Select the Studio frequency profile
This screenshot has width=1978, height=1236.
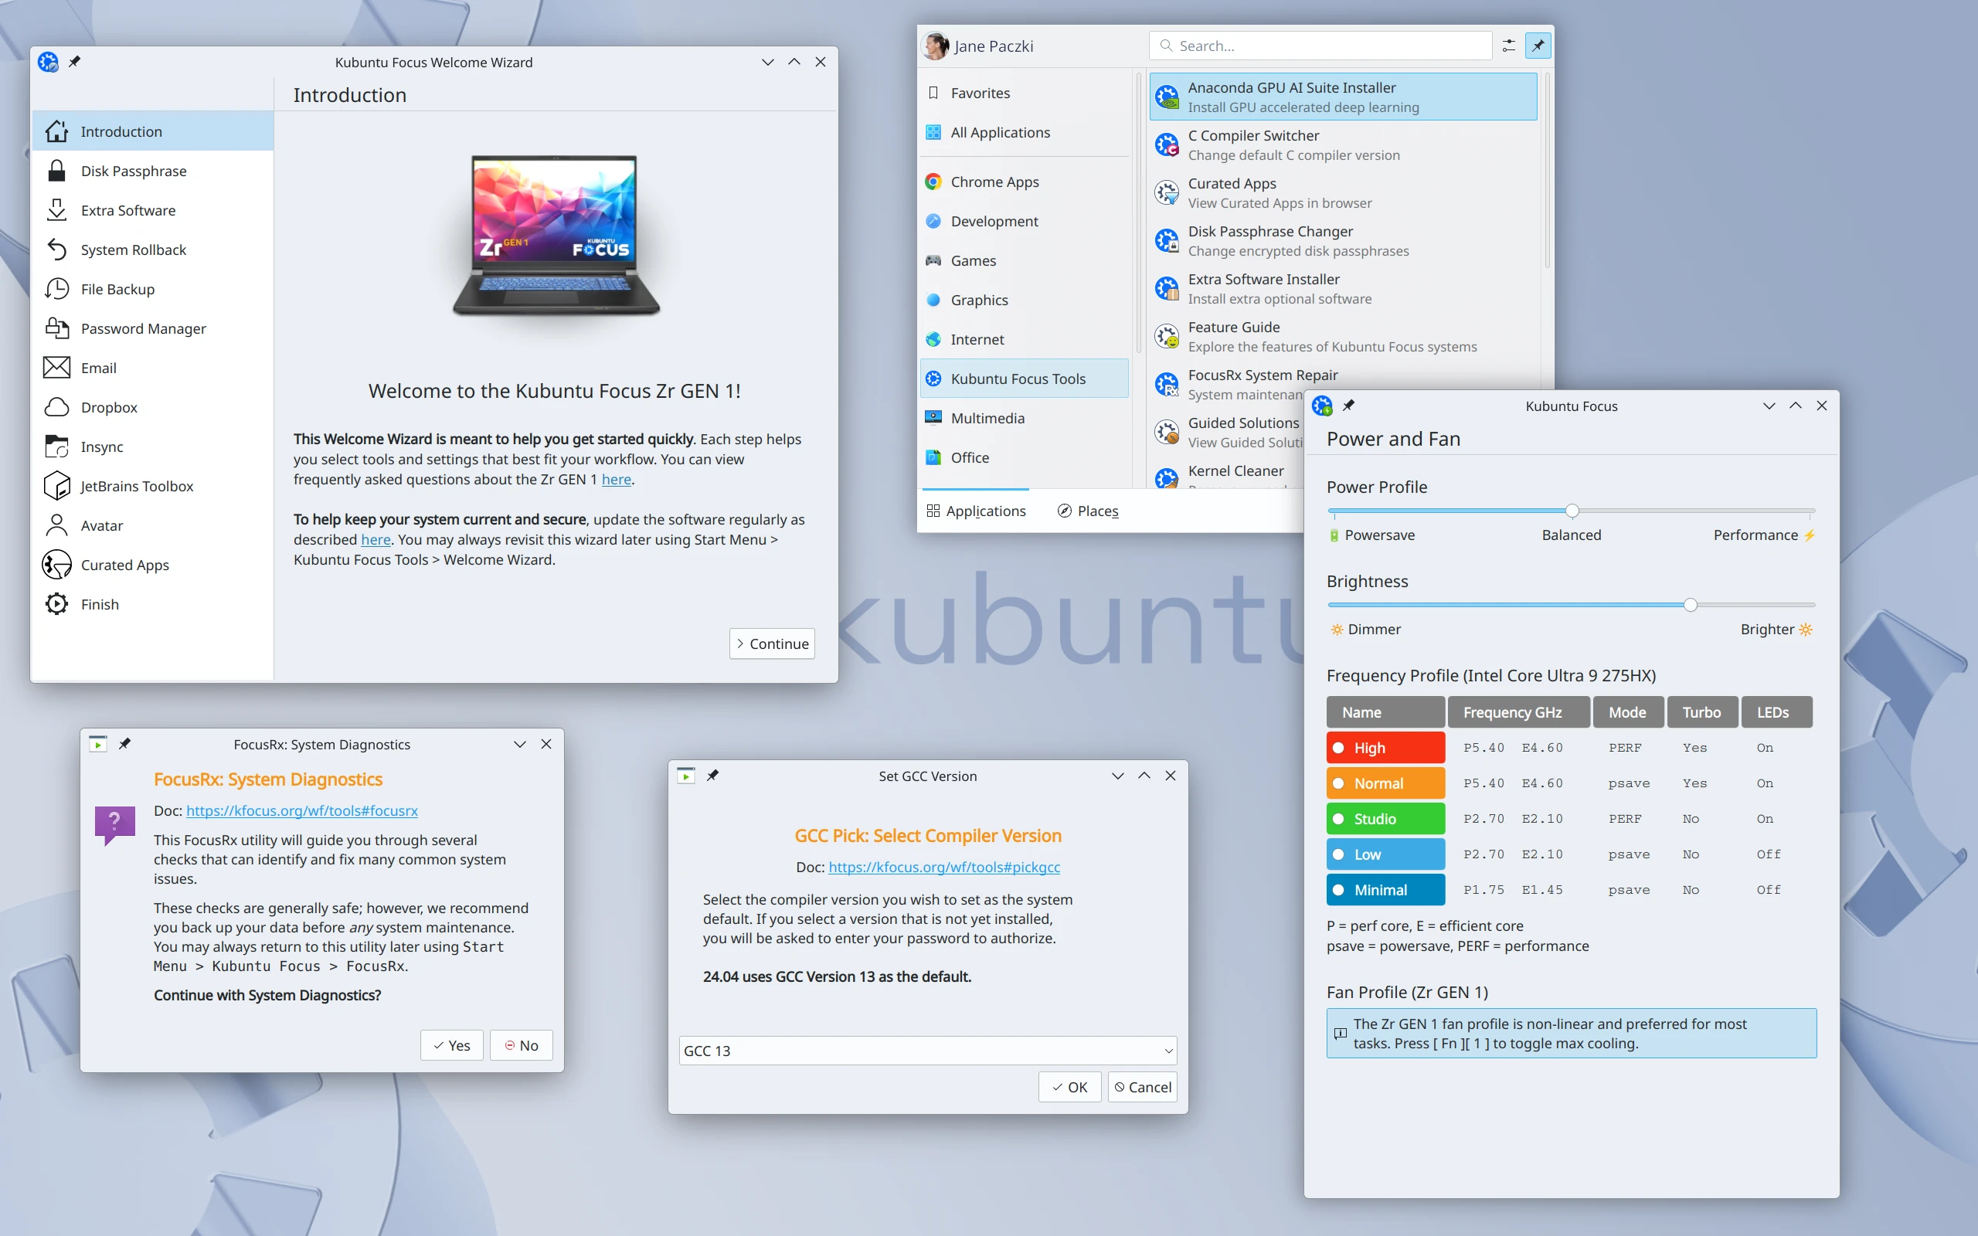[x=1385, y=818]
